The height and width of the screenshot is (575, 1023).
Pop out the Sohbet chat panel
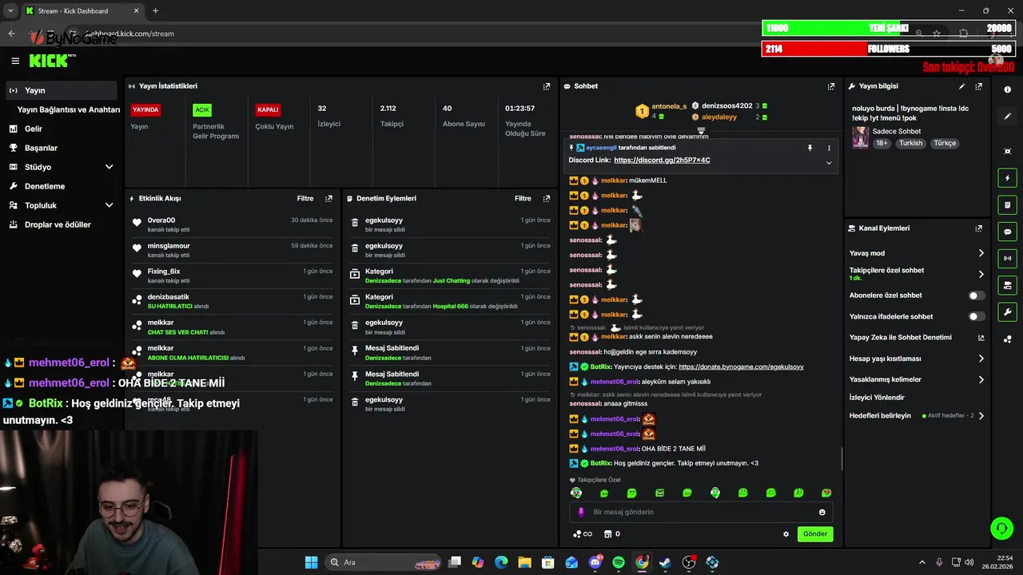coord(831,86)
